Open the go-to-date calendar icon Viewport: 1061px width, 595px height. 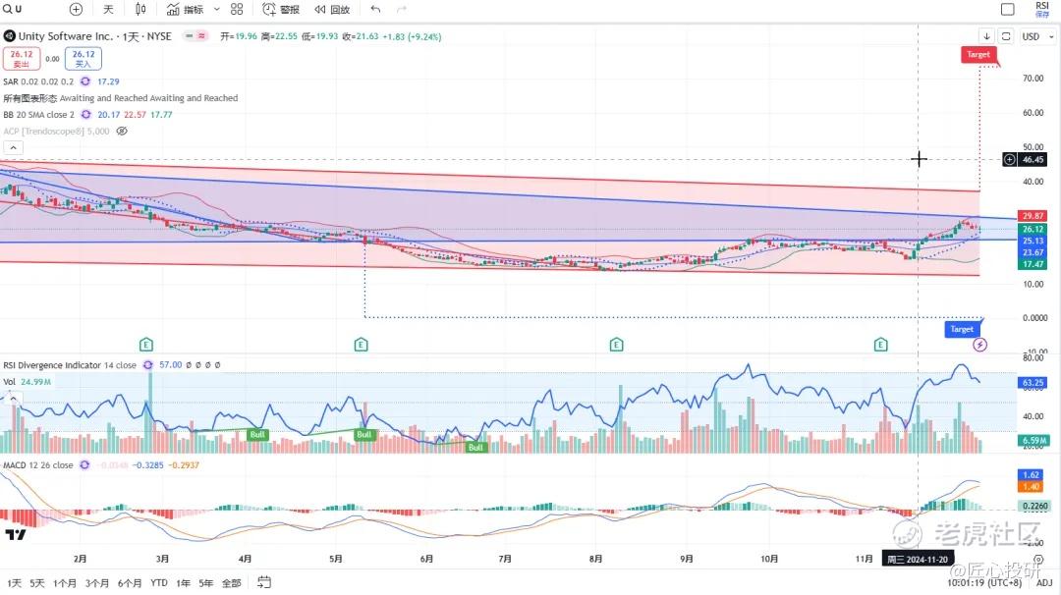pyautogui.click(x=264, y=582)
